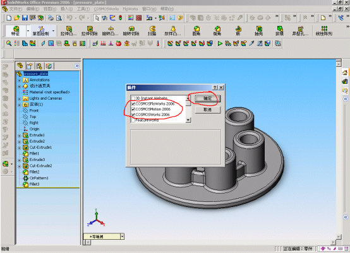Expand the Annotations tree node
The width and height of the screenshot is (350, 253).
pos(20,80)
